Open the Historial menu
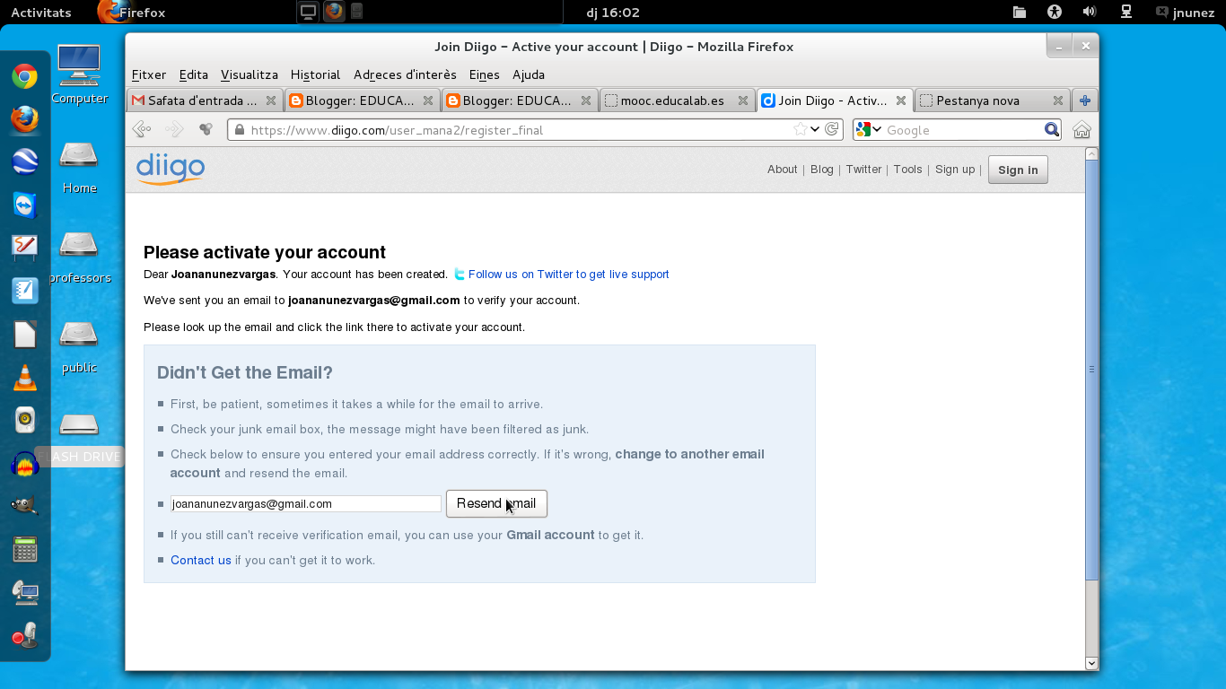Screen dimensions: 1226x689 (x=315, y=74)
